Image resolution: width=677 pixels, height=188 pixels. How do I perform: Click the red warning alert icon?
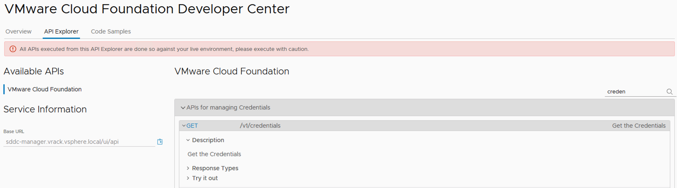tap(13, 49)
